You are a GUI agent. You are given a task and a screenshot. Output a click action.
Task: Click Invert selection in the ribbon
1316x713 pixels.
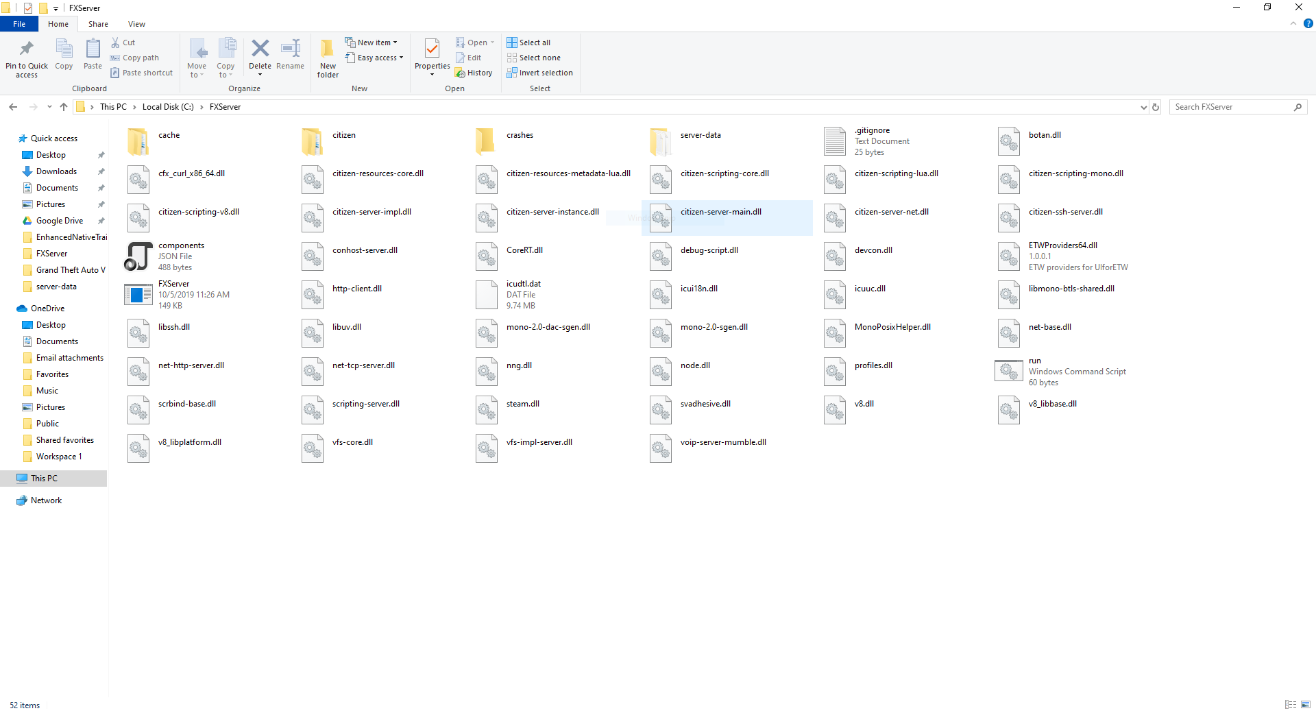click(539, 73)
